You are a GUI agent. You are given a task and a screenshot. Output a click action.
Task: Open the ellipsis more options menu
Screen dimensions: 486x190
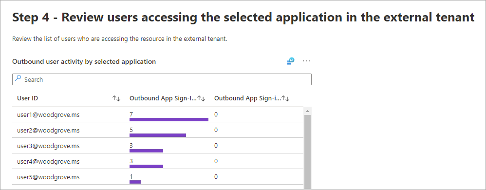tap(306, 61)
